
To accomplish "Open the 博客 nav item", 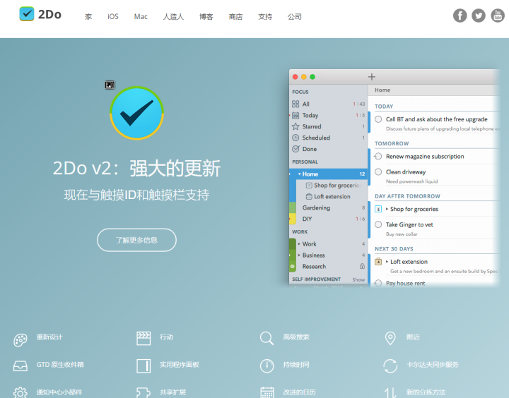I will pos(206,16).
